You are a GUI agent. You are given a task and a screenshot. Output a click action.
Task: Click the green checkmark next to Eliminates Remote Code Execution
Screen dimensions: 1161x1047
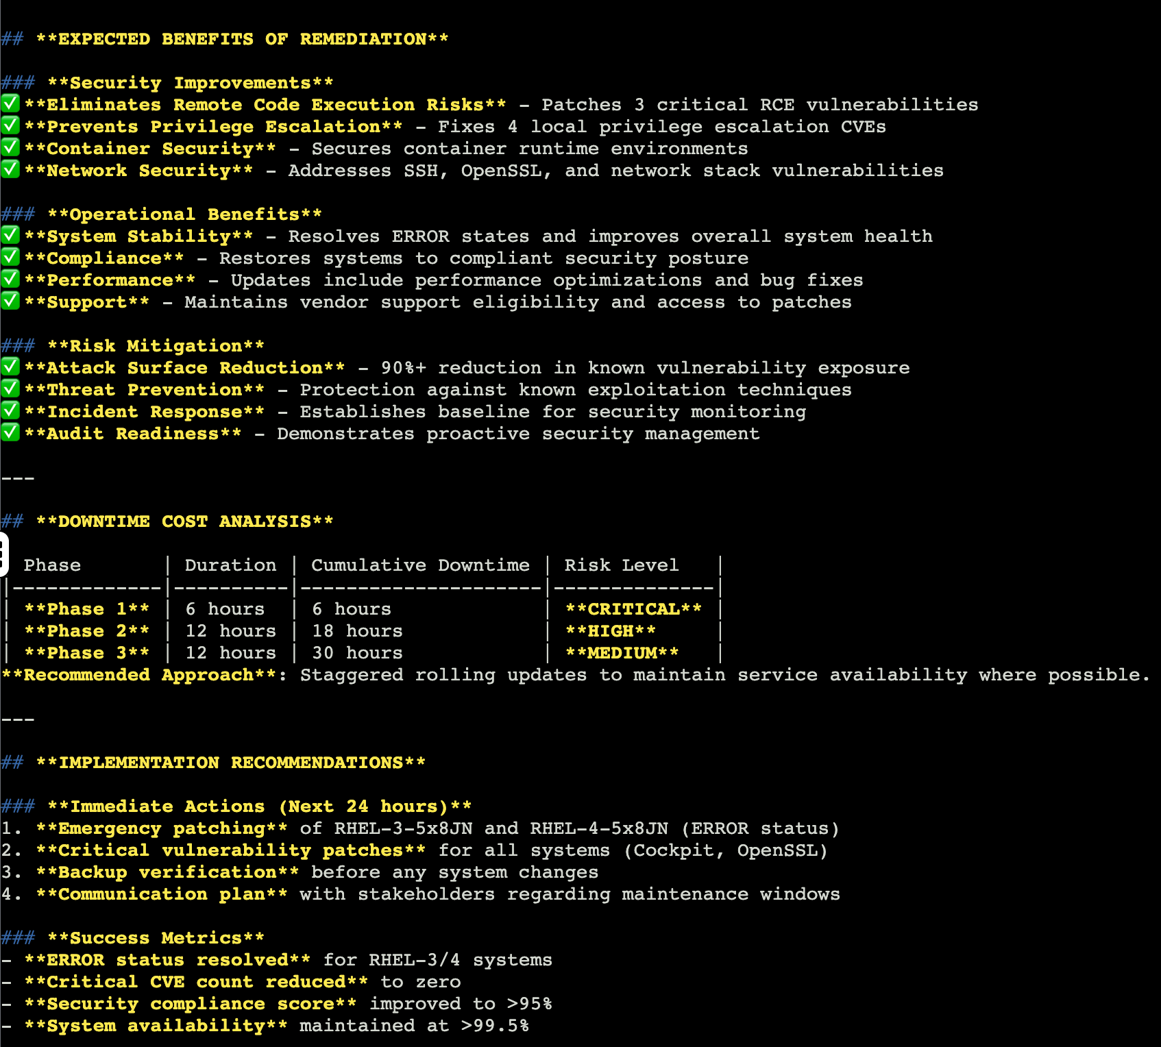click(x=10, y=104)
